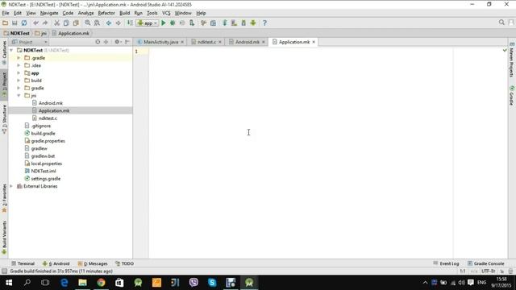Open the VCS menu

[166, 13]
